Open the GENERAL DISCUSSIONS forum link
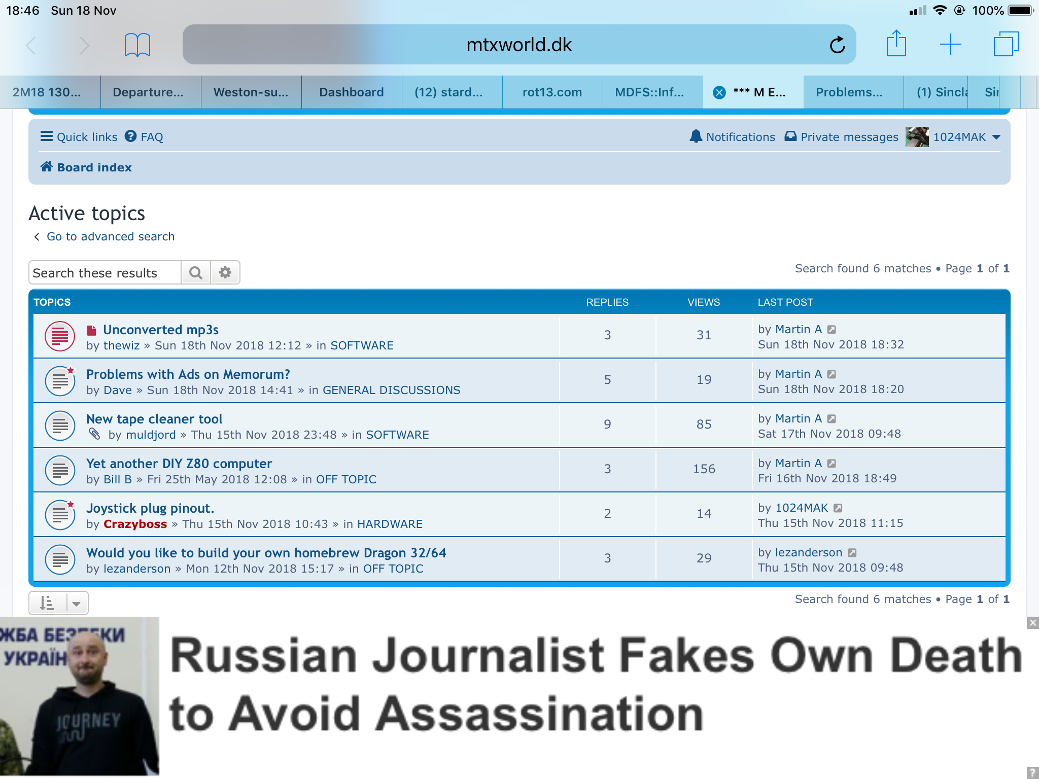1039x779 pixels. click(392, 390)
